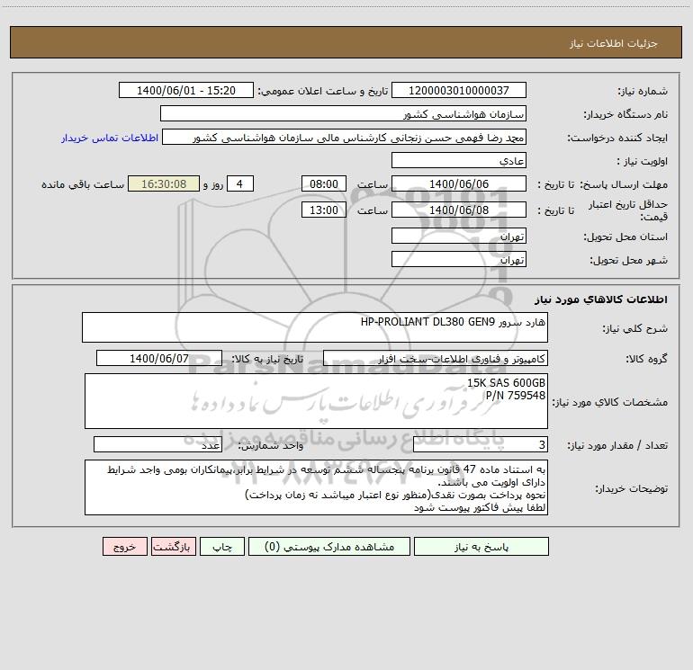Screen dimensions: 693x670
Task: Click announcement date field 1400/06/01 - 15:20
Action: [186, 91]
